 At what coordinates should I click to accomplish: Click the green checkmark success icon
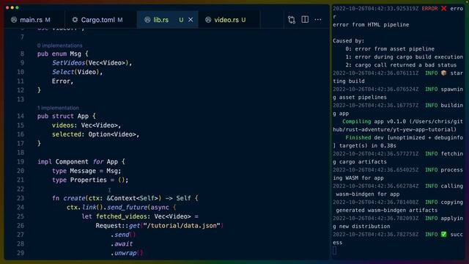[x=443, y=235]
